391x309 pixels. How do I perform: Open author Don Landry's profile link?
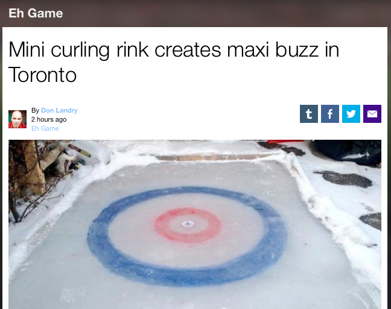59,110
